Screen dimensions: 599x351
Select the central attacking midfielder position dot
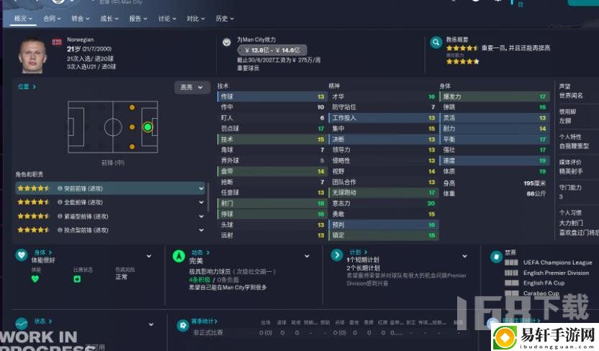coord(132,127)
